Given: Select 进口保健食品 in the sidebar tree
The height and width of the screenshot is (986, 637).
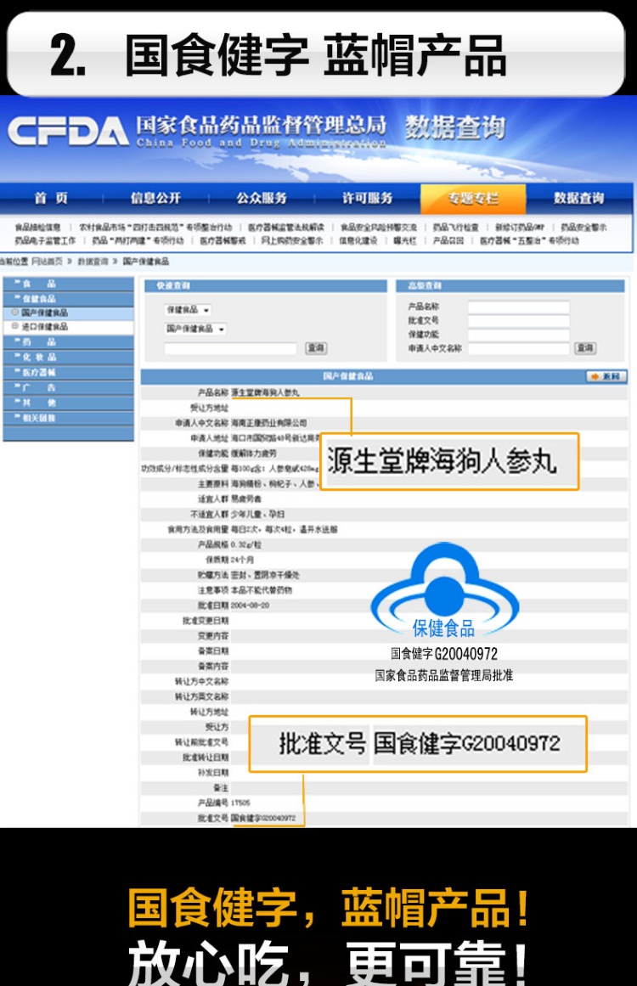Looking at the screenshot, I should (x=45, y=326).
